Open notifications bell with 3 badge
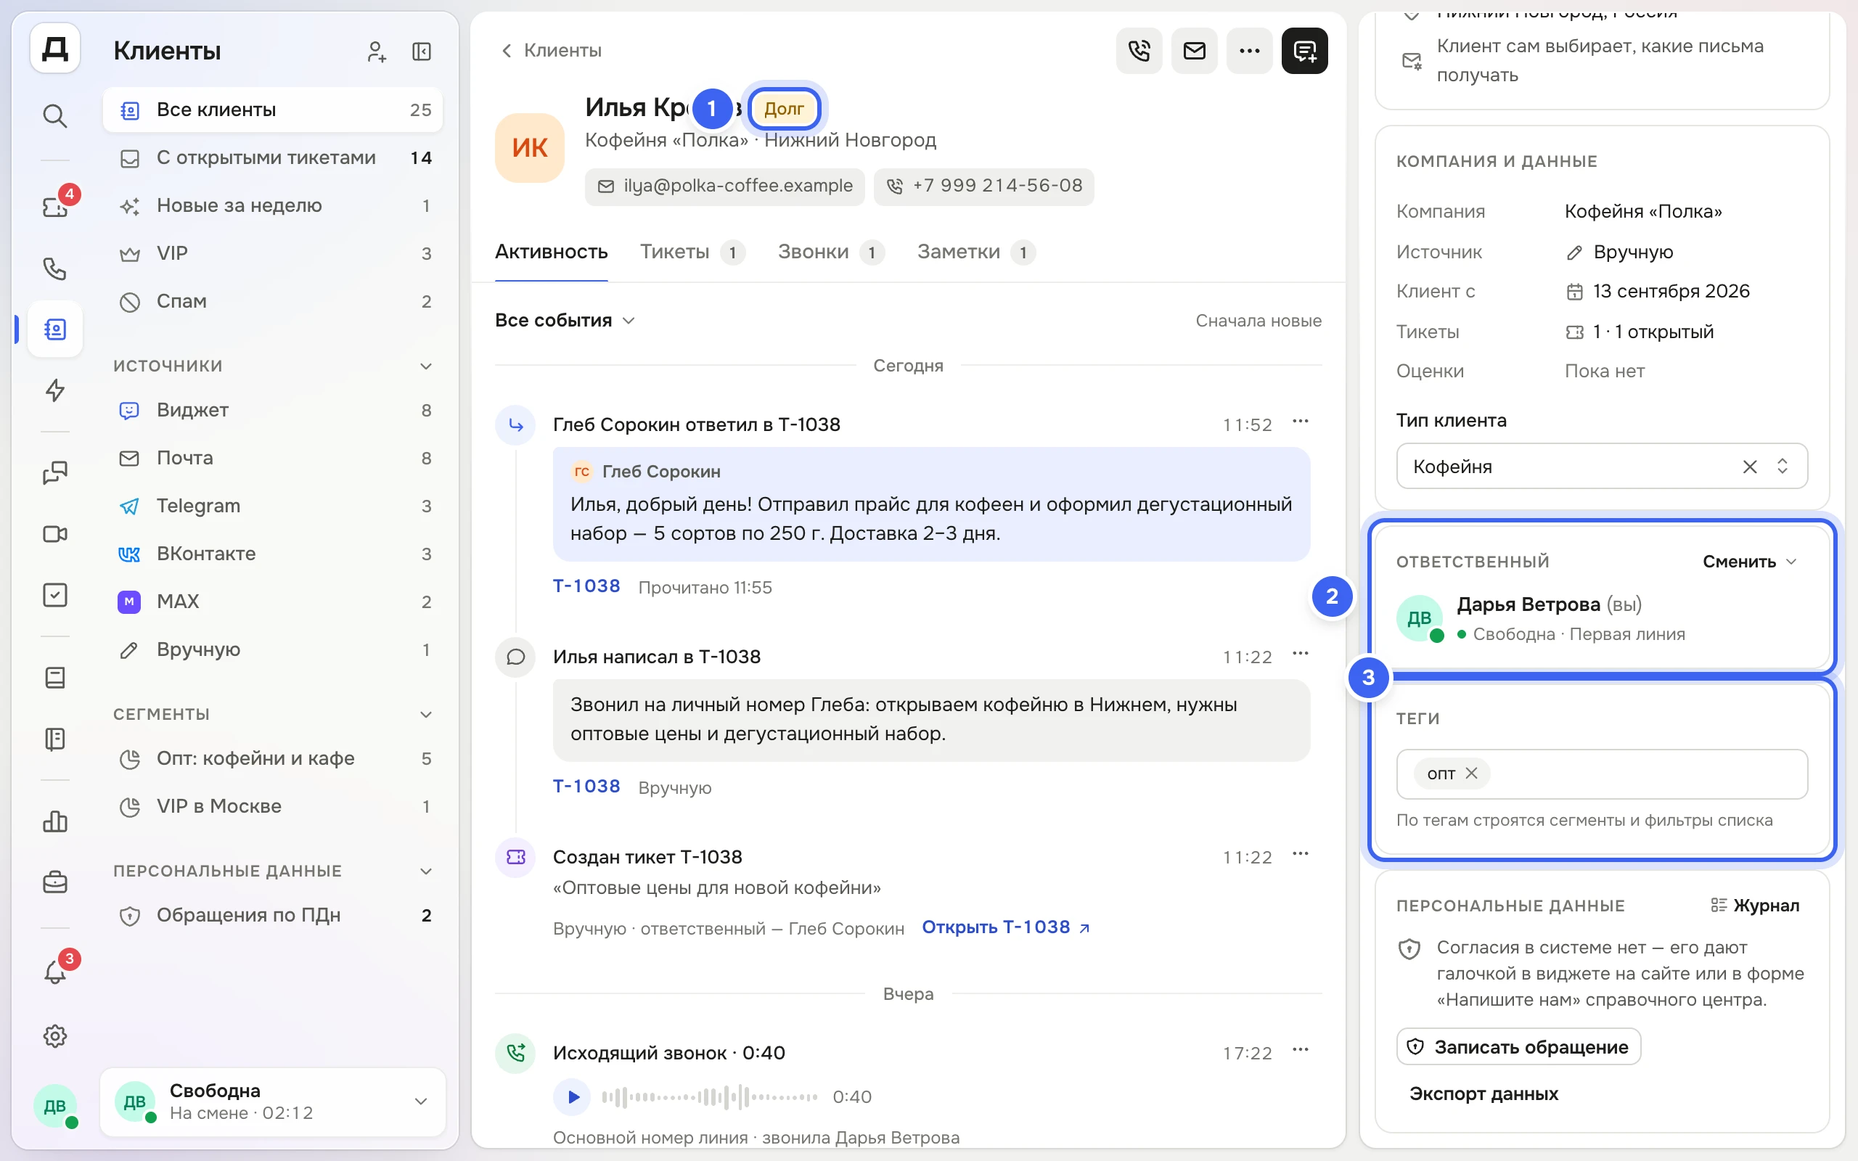Image resolution: width=1858 pixels, height=1161 pixels. 54,973
